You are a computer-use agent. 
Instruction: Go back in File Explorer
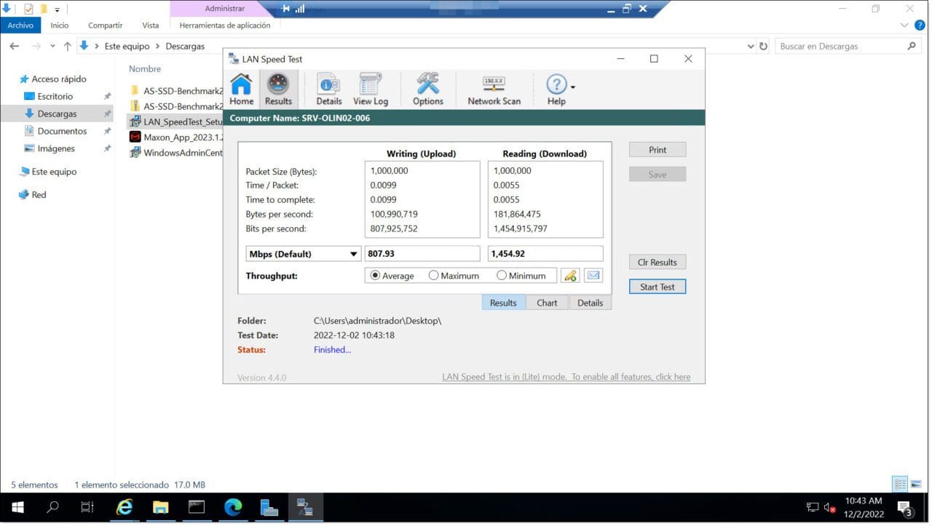pyautogui.click(x=14, y=46)
